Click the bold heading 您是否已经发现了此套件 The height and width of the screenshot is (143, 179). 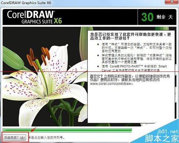131,36
